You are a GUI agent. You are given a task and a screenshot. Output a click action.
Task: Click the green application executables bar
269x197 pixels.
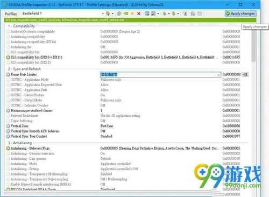pyautogui.click(x=130, y=20)
